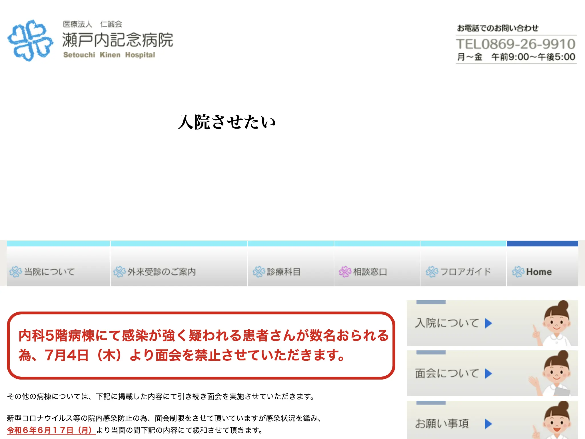The height and width of the screenshot is (439, 585).
Task: Select the 診療科目 navigation item
Action: click(x=291, y=264)
